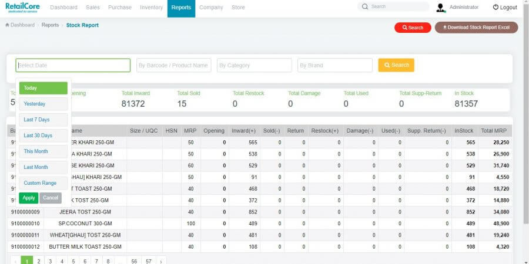
Task: Click the Supp. Return(-) column header
Action: pyautogui.click(x=427, y=131)
